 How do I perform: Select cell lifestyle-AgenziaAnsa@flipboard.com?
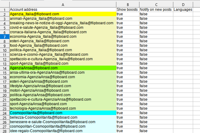click(63, 86)
